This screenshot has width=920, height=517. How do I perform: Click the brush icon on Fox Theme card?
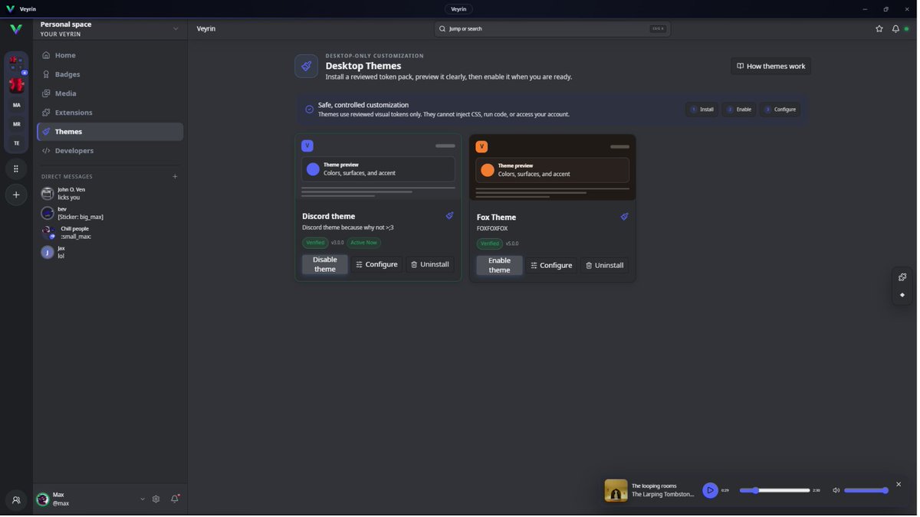pyautogui.click(x=624, y=217)
